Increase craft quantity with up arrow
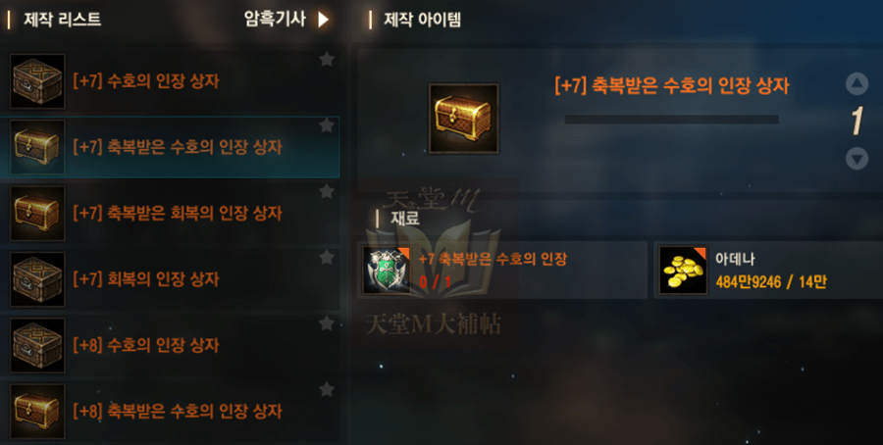The height and width of the screenshot is (445, 883). [857, 84]
